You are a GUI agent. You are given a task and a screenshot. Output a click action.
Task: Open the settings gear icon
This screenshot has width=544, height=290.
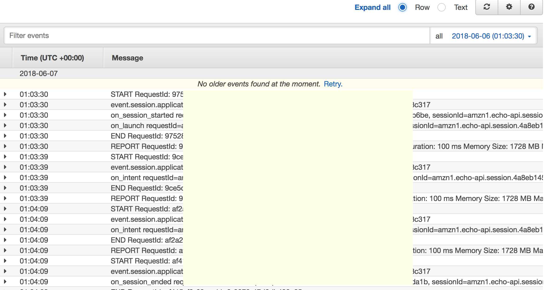509,7
